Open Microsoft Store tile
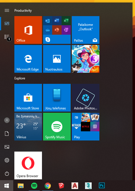 pos(28,98)
